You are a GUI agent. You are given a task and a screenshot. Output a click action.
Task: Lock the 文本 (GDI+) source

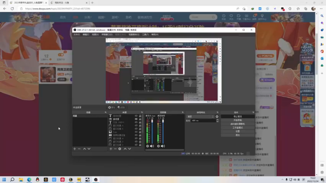click(140, 122)
